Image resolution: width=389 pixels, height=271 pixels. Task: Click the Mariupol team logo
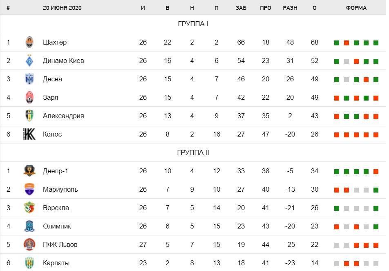click(29, 189)
